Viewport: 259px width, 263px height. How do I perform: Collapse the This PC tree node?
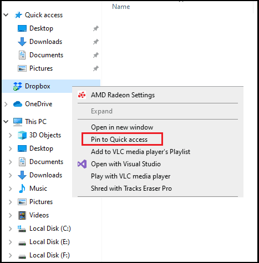(x=6, y=122)
